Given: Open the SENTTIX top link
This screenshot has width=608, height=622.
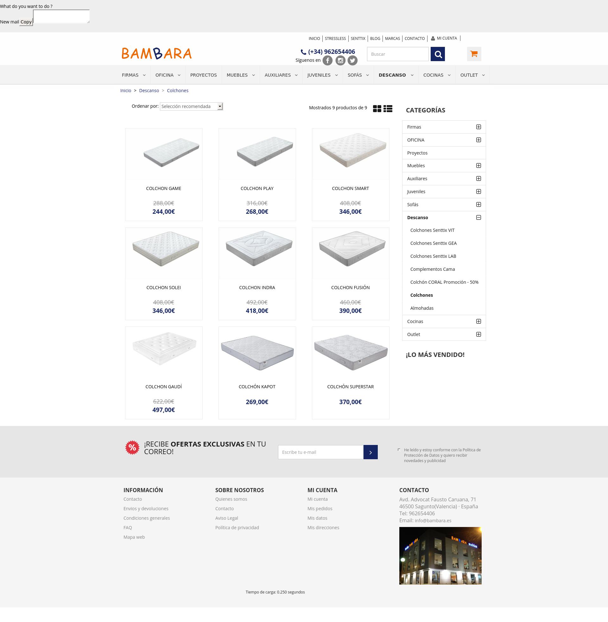Looking at the screenshot, I should tap(358, 39).
